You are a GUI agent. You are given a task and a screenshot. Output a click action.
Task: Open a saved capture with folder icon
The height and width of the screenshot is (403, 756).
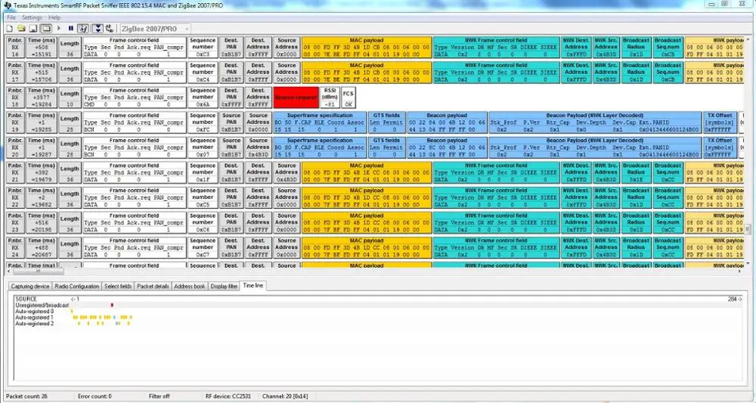click(21, 29)
